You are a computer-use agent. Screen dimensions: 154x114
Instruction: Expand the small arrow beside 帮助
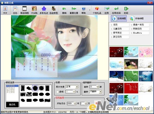click(90, 10)
